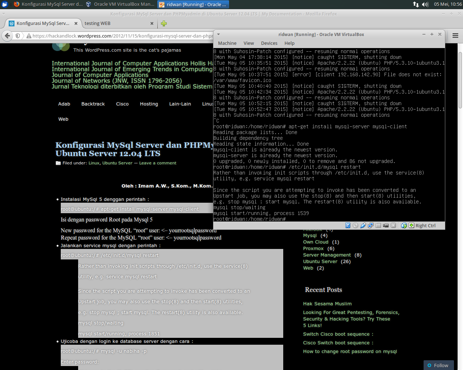Screen dimensions: 463x370
Task: Open a new Firefox tab with plus icon
Action: (164, 23)
